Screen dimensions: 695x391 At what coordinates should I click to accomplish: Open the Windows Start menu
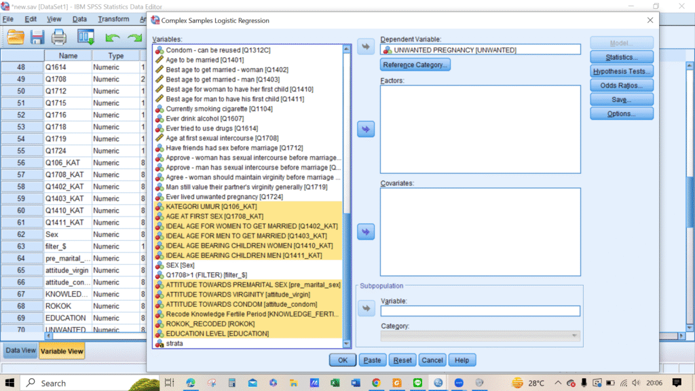point(12,383)
